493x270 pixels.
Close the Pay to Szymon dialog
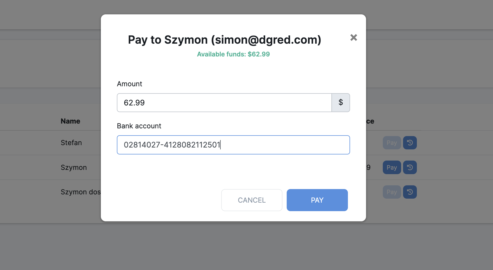point(354,38)
